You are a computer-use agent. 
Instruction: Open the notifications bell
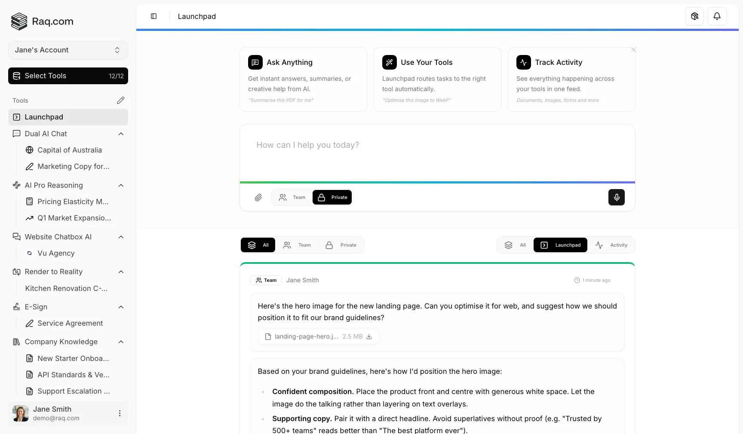(x=717, y=16)
